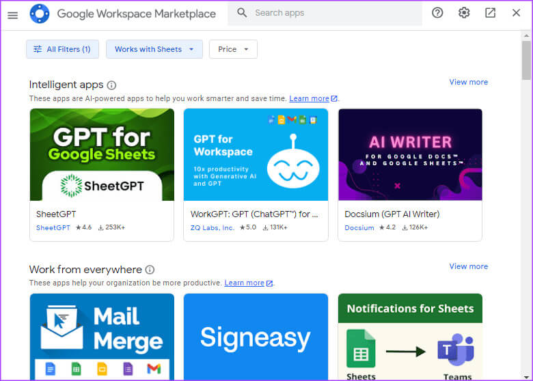Viewport: 533px width, 381px height.
Task: Open Learn more link under Intelligent apps
Action: click(x=309, y=98)
